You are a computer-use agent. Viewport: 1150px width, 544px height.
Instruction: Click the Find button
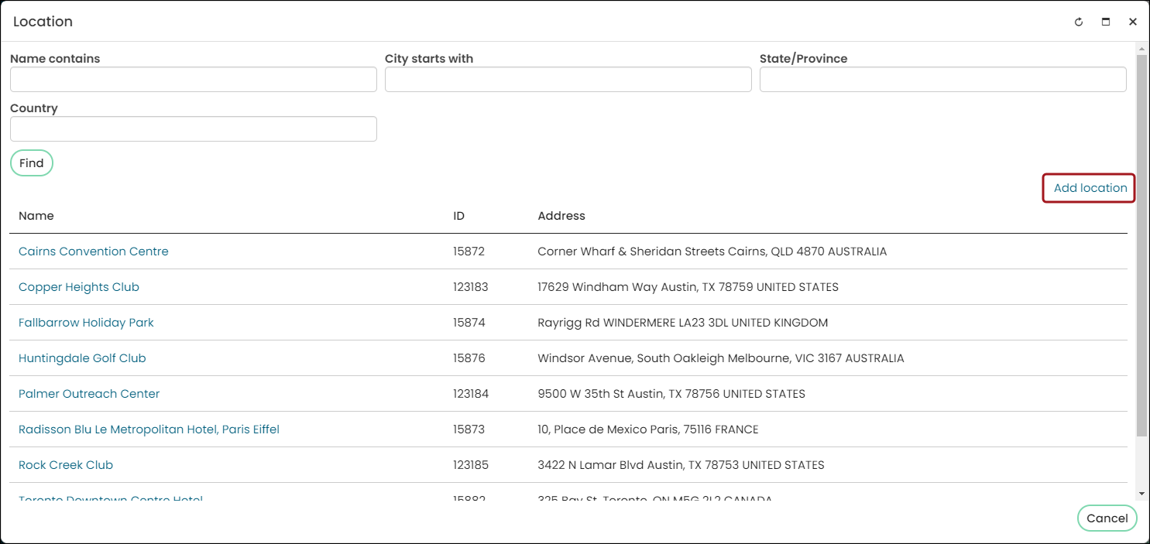[x=32, y=163]
